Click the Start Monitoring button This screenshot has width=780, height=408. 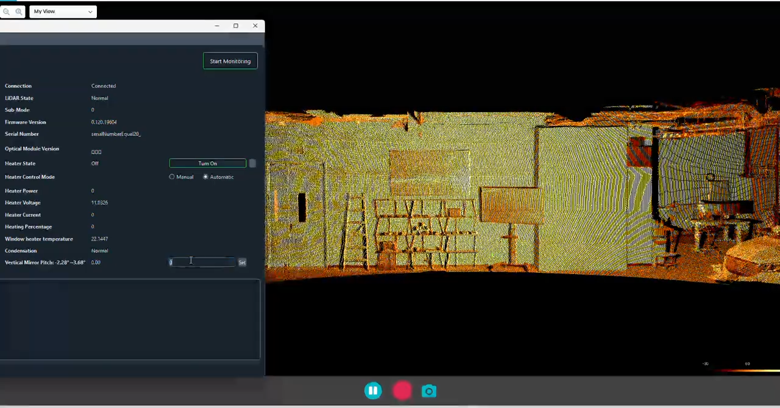point(230,61)
